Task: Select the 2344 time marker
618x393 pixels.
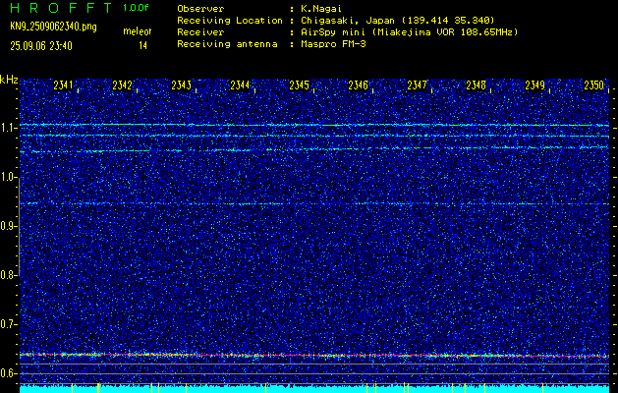Action: point(240,85)
